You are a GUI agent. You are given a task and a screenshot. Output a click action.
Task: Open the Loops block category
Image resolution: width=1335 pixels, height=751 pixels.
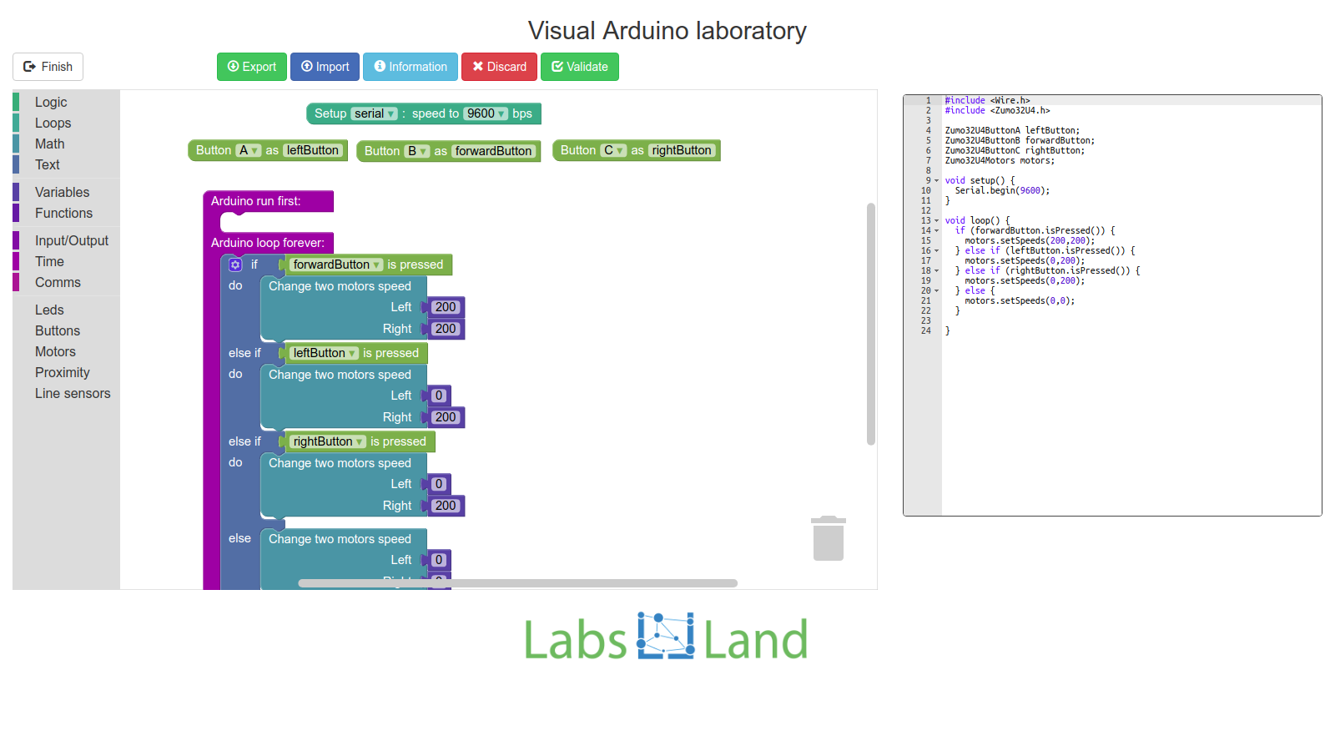66,123
